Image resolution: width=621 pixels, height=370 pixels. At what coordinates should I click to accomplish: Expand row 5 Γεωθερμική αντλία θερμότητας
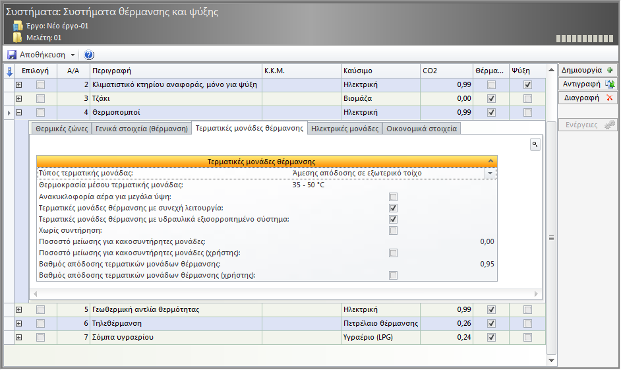(x=18, y=310)
